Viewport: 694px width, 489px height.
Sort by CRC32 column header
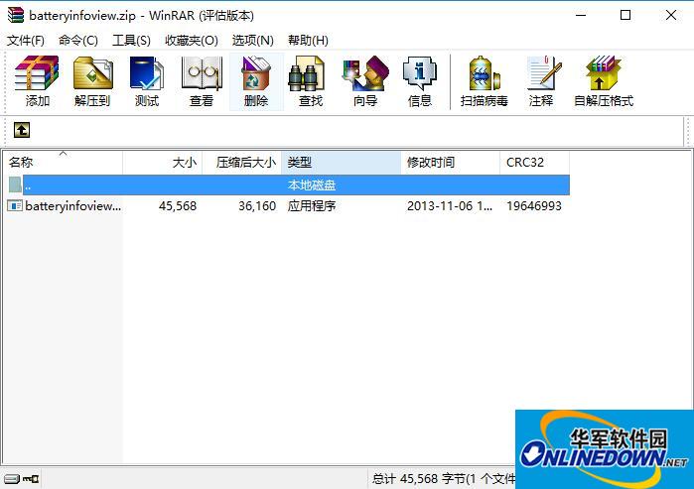[535, 163]
